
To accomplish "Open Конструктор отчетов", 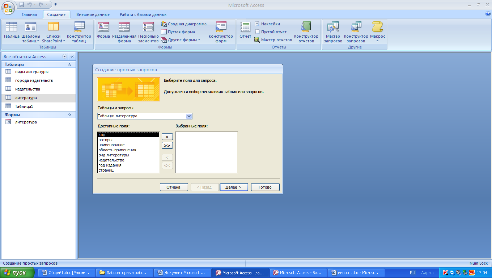I will point(306,32).
